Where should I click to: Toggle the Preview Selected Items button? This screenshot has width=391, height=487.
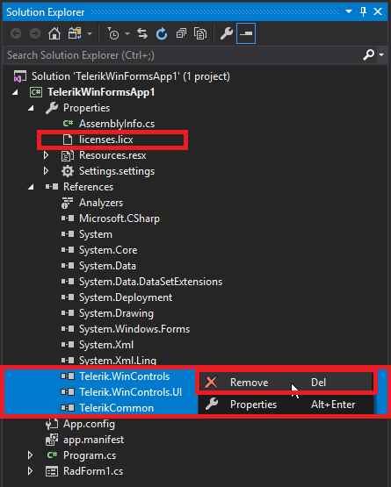point(246,33)
